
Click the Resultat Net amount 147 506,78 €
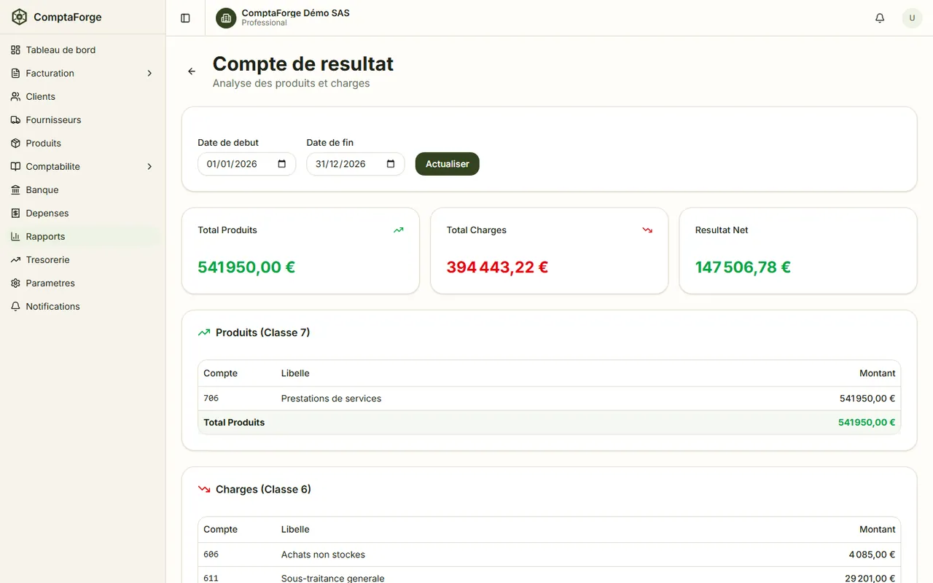pos(743,267)
